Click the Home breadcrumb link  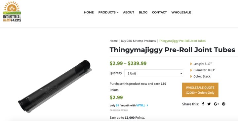coord(113,41)
